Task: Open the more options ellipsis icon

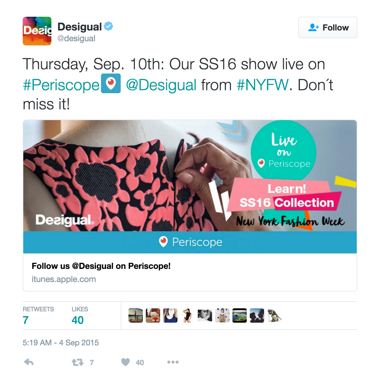Action: click(173, 362)
